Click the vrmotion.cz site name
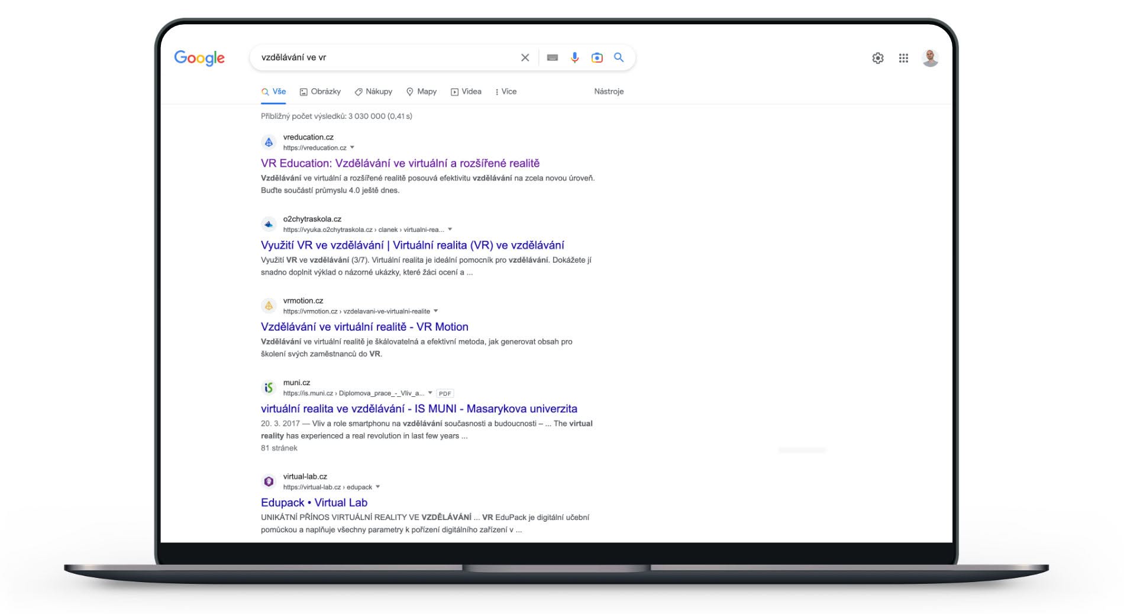This screenshot has width=1124, height=614. point(303,300)
